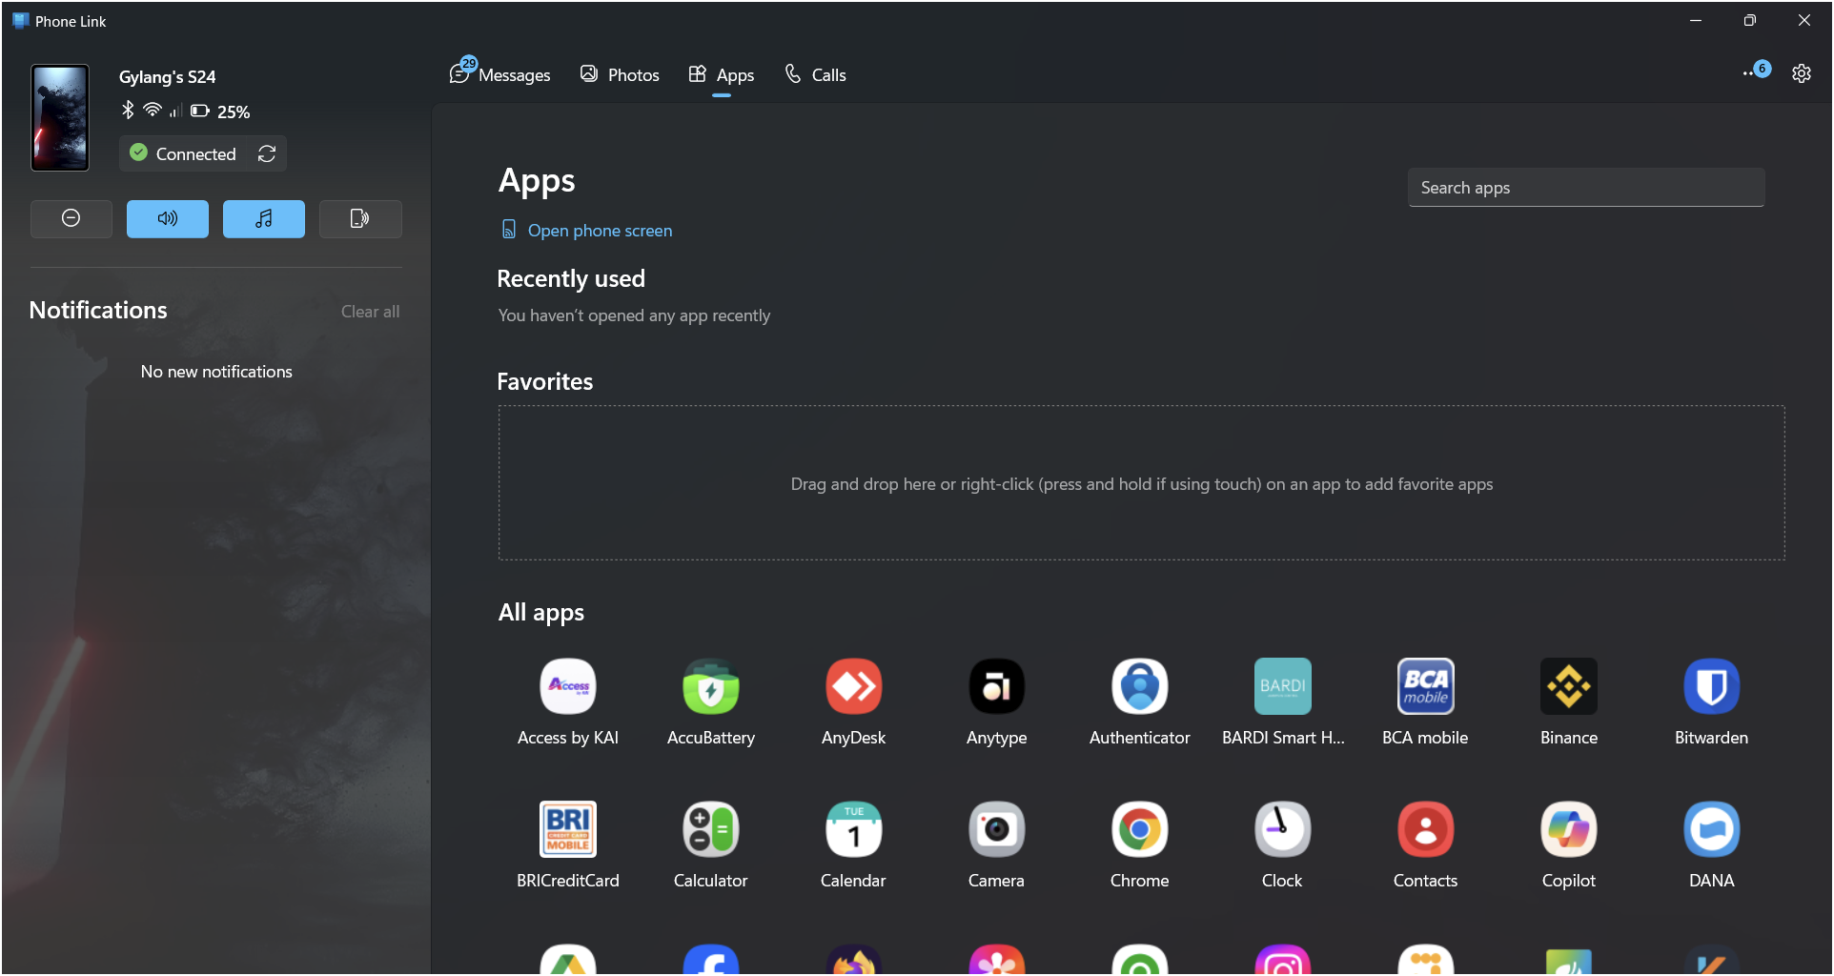Toggle the phone sound volume button
This screenshot has height=976, width=1834.
pyautogui.click(x=168, y=218)
